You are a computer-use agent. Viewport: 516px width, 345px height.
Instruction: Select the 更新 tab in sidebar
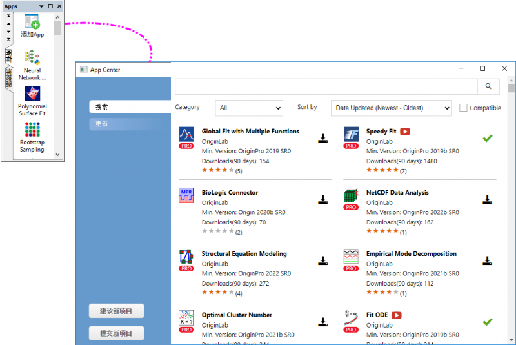click(x=130, y=124)
